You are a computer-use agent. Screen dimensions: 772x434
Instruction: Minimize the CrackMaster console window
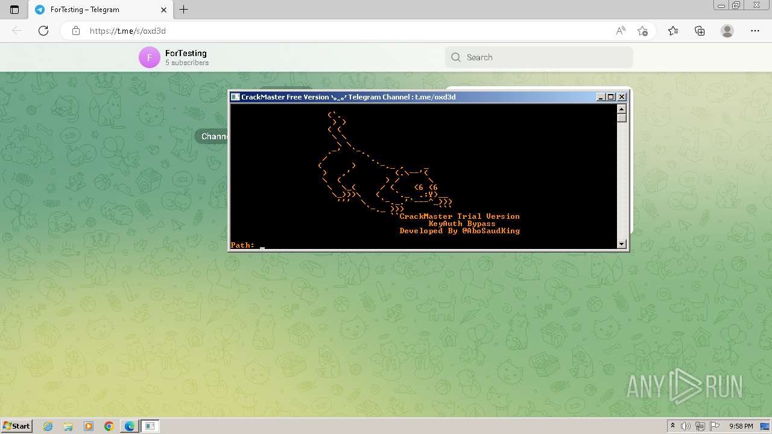click(x=601, y=97)
